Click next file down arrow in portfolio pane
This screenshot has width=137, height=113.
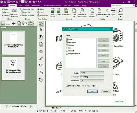pos(30,106)
